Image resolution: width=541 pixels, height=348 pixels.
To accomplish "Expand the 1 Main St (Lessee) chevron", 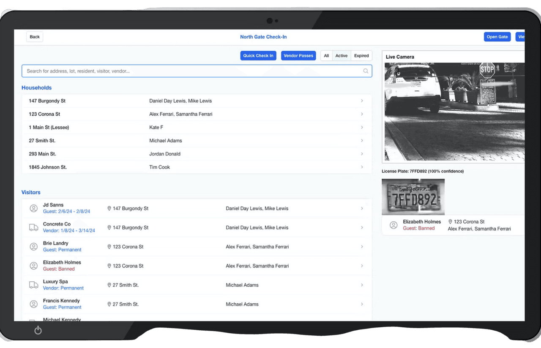I will pyautogui.click(x=362, y=128).
